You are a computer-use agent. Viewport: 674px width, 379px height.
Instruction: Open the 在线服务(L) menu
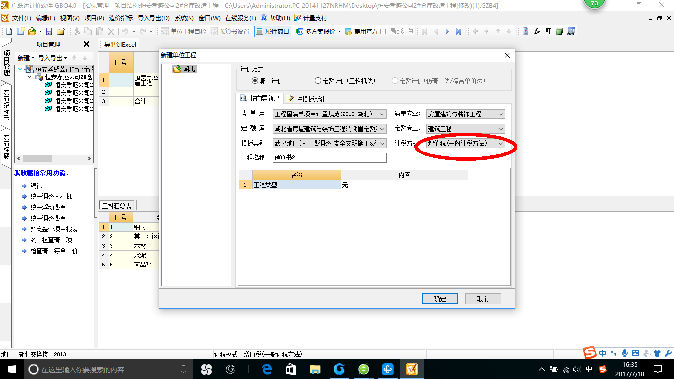pos(240,18)
